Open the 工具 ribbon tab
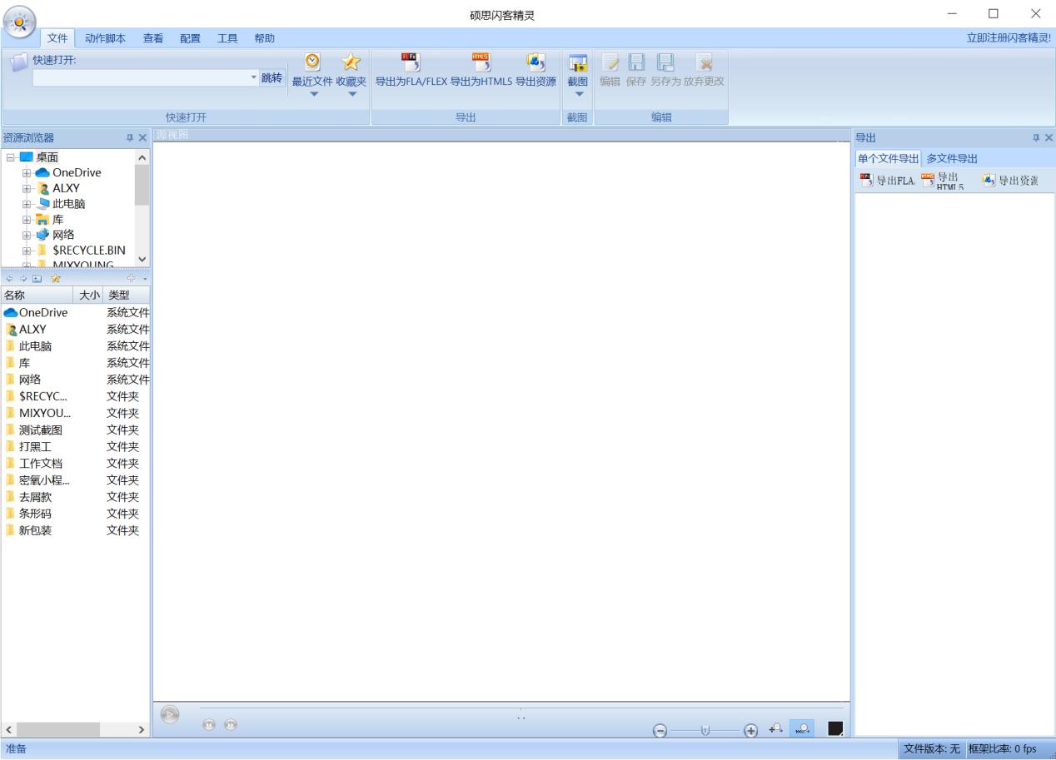The image size is (1056, 760). (x=227, y=38)
